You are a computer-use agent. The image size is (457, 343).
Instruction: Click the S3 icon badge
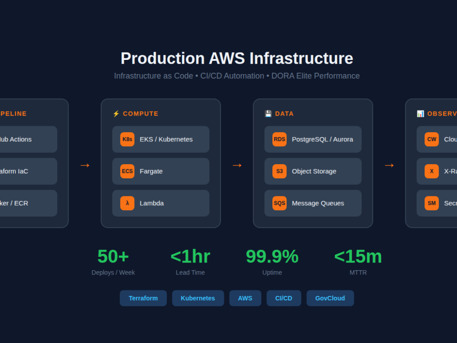(279, 171)
